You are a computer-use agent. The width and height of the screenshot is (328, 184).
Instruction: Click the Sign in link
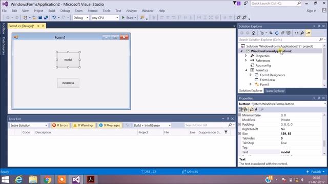click(x=312, y=11)
